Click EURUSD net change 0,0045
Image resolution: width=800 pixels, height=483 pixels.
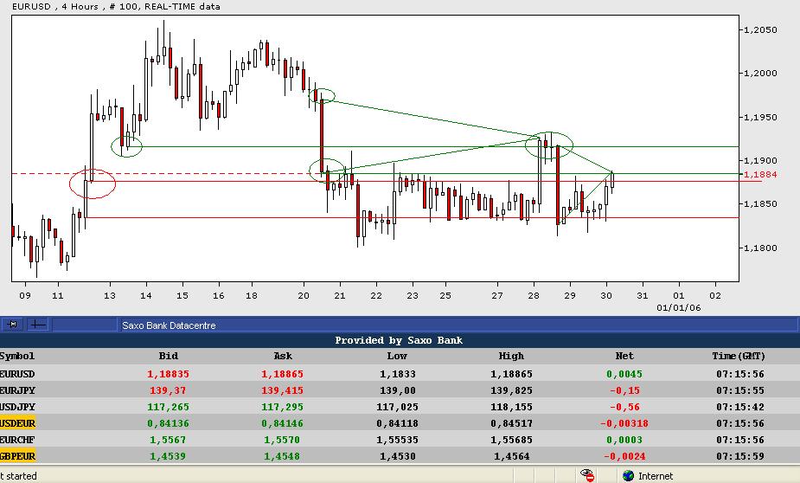pyautogui.click(x=624, y=374)
